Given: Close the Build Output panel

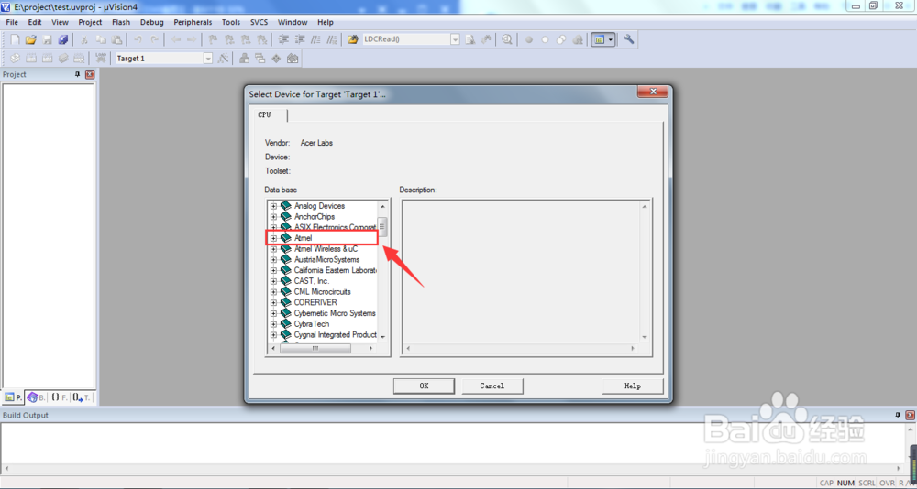Looking at the screenshot, I should pyautogui.click(x=910, y=416).
